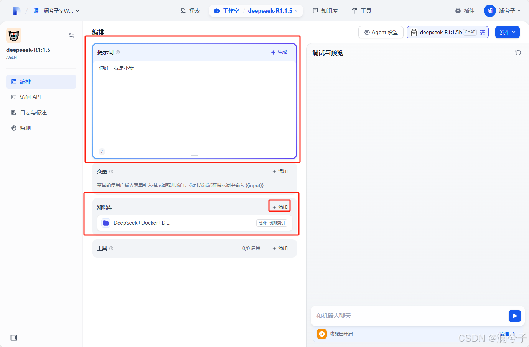
Task: Click the 经济 · 倒排索引 tag
Action: pos(272,223)
